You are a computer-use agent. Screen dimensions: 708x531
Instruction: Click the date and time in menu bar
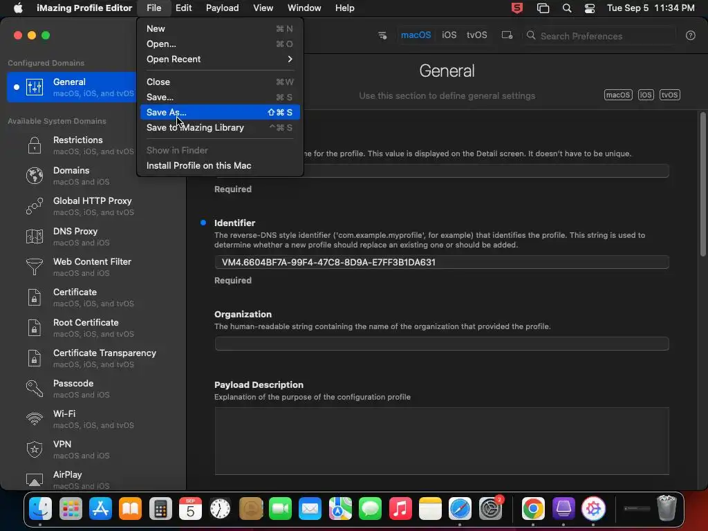651,8
